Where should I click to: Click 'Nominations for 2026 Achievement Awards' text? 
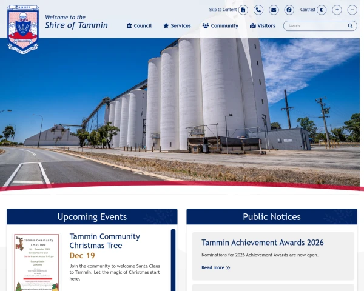(x=260, y=255)
